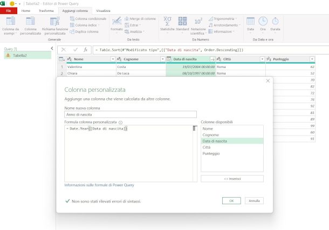The height and width of the screenshot is (230, 329).
Task: Select Cognome in Colonne disponibili
Action: 232,135
